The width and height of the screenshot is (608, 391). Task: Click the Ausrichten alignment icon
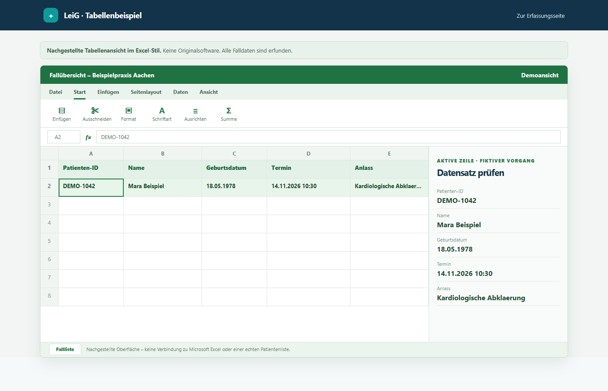(195, 111)
